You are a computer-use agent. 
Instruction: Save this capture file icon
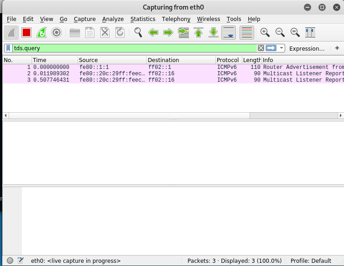(90, 33)
